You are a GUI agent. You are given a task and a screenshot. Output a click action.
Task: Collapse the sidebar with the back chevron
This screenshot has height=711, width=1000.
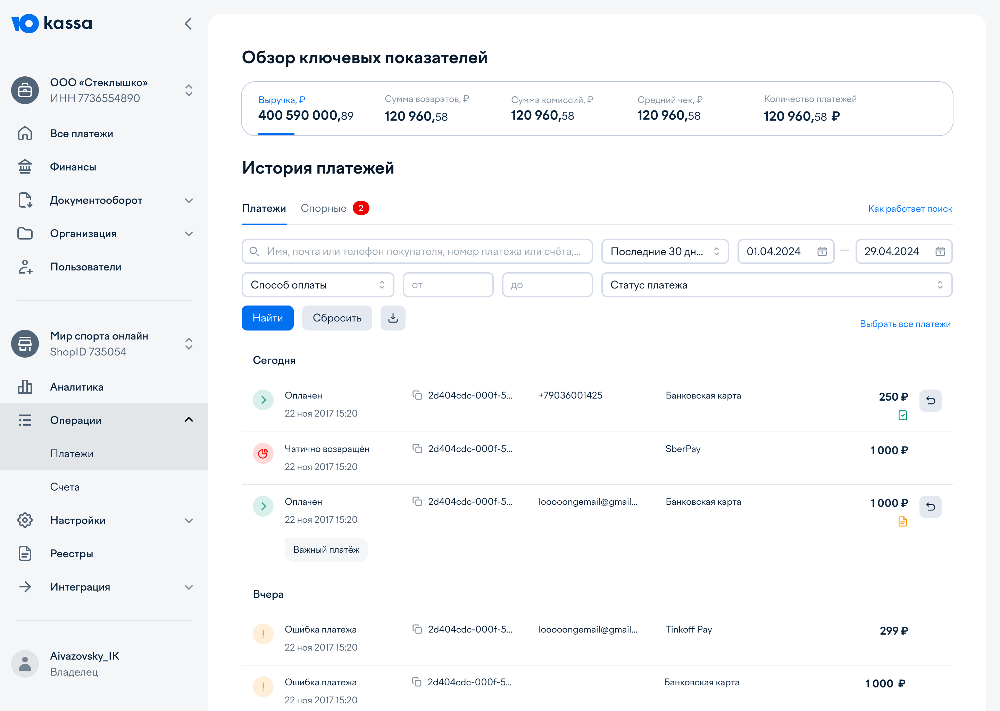point(188,24)
